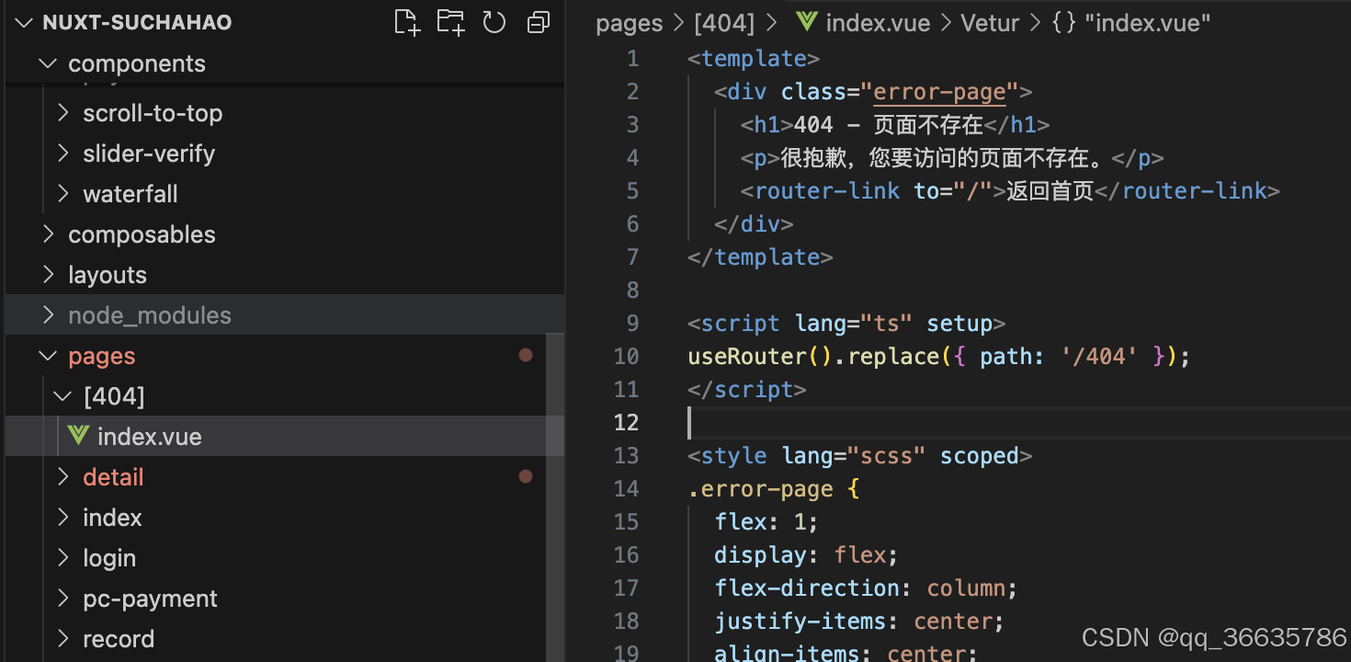Click the '{} "index.vue"' breadcrumb symbol
The height and width of the screenshot is (662, 1351).
1130,23
